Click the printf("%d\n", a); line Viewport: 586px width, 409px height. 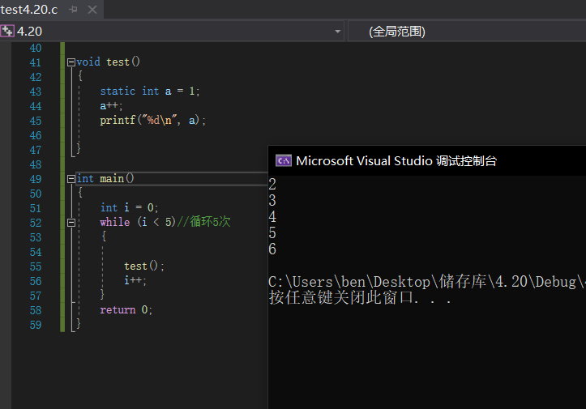152,121
